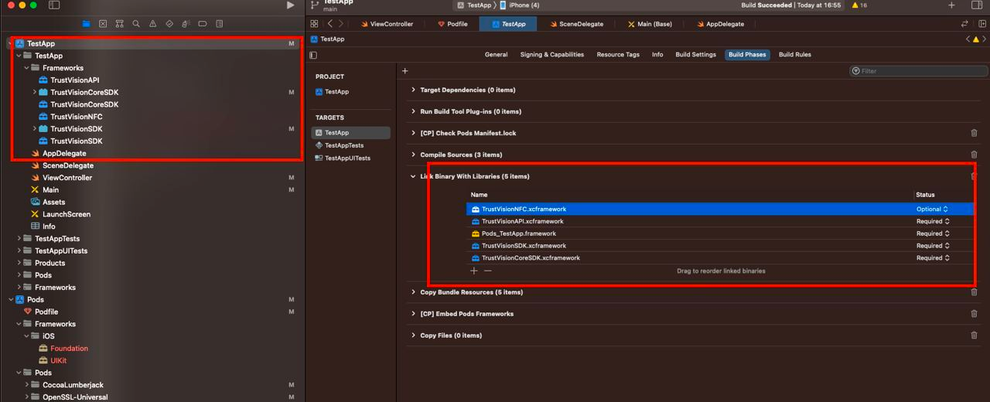This screenshot has height=402, width=990.
Task: Open the Podfile editor tab
Action: [x=452, y=24]
